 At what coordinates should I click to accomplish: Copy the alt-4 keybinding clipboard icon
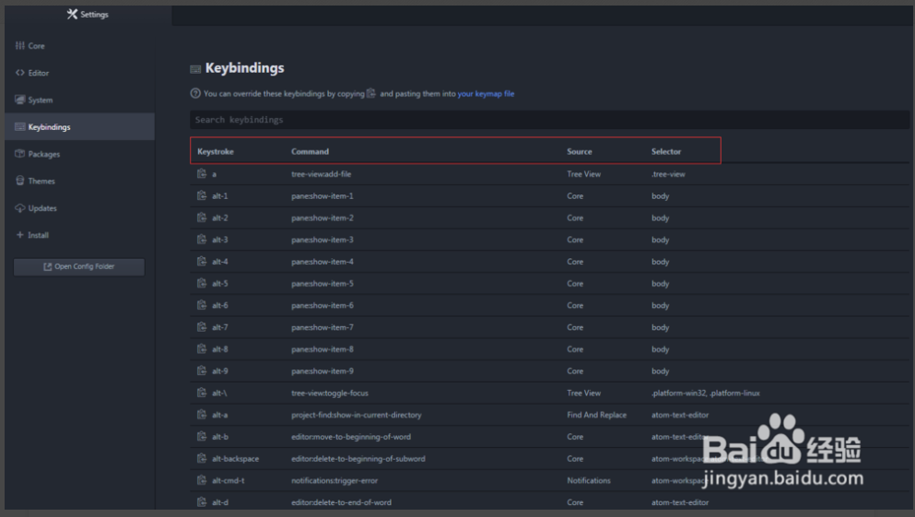click(201, 262)
